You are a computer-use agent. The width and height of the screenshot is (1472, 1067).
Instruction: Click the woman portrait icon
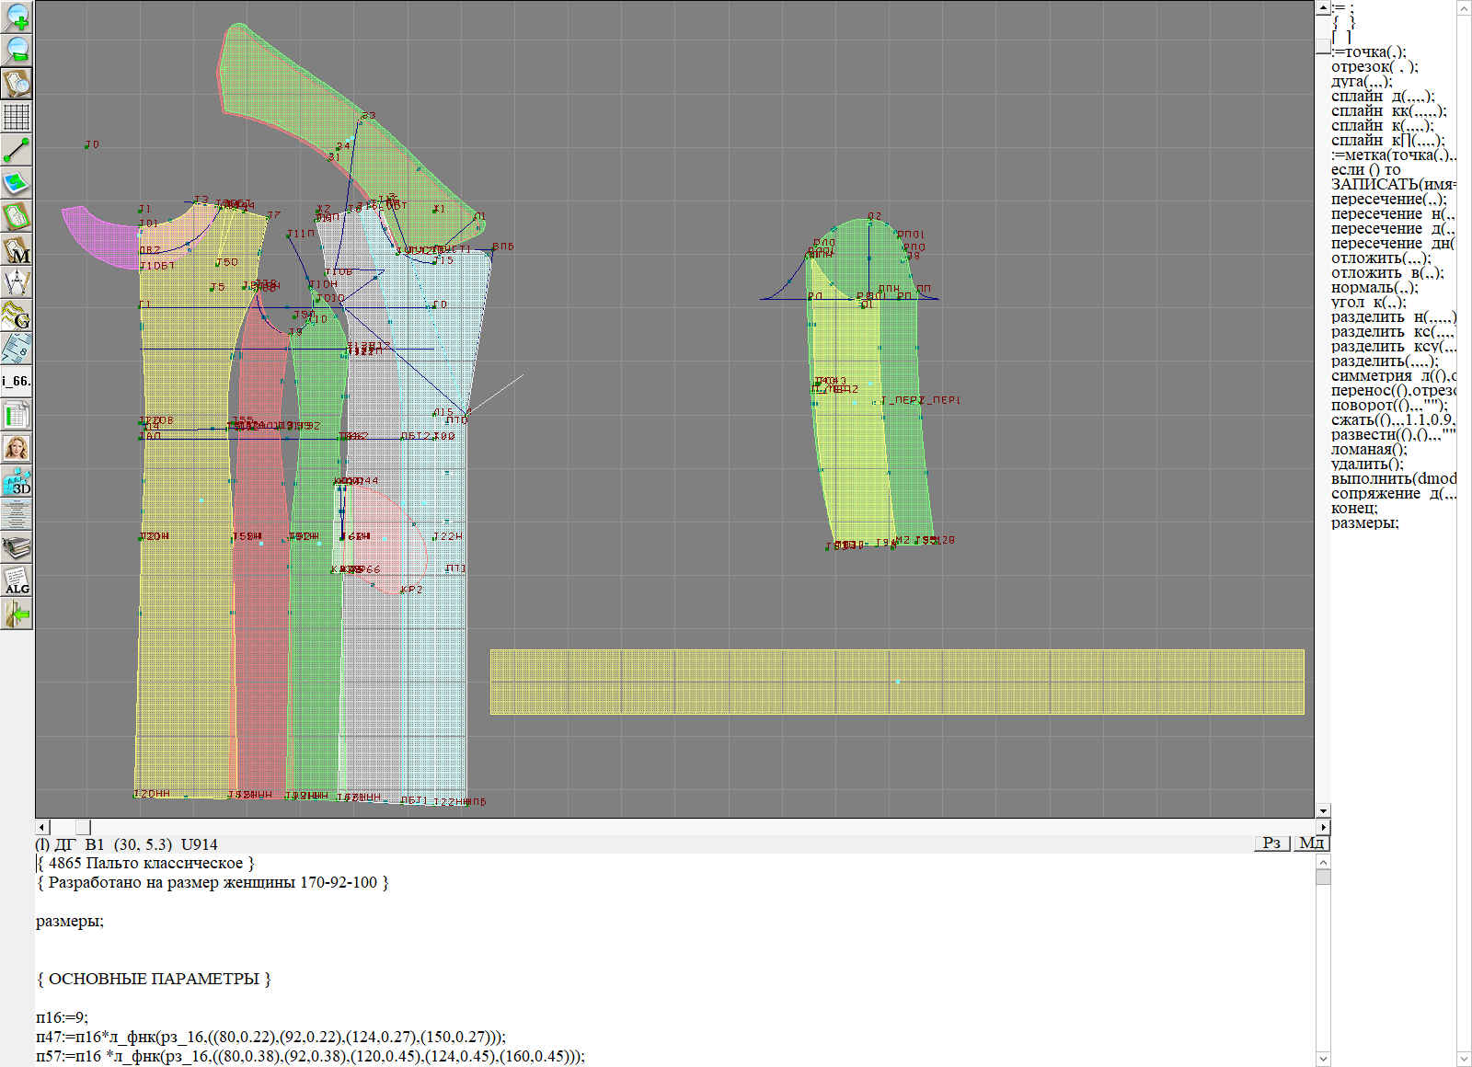point(17,448)
